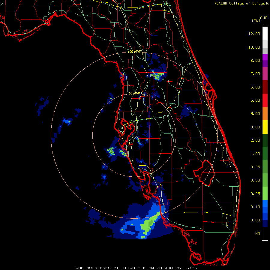270x270 pixels.
Task: Click the darkest green swatch beside 2.00
Action: coord(265,140)
